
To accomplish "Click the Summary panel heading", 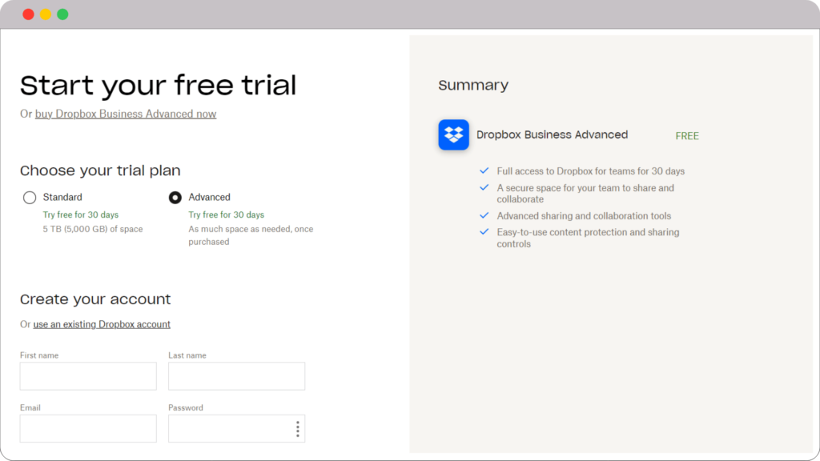I will point(472,85).
